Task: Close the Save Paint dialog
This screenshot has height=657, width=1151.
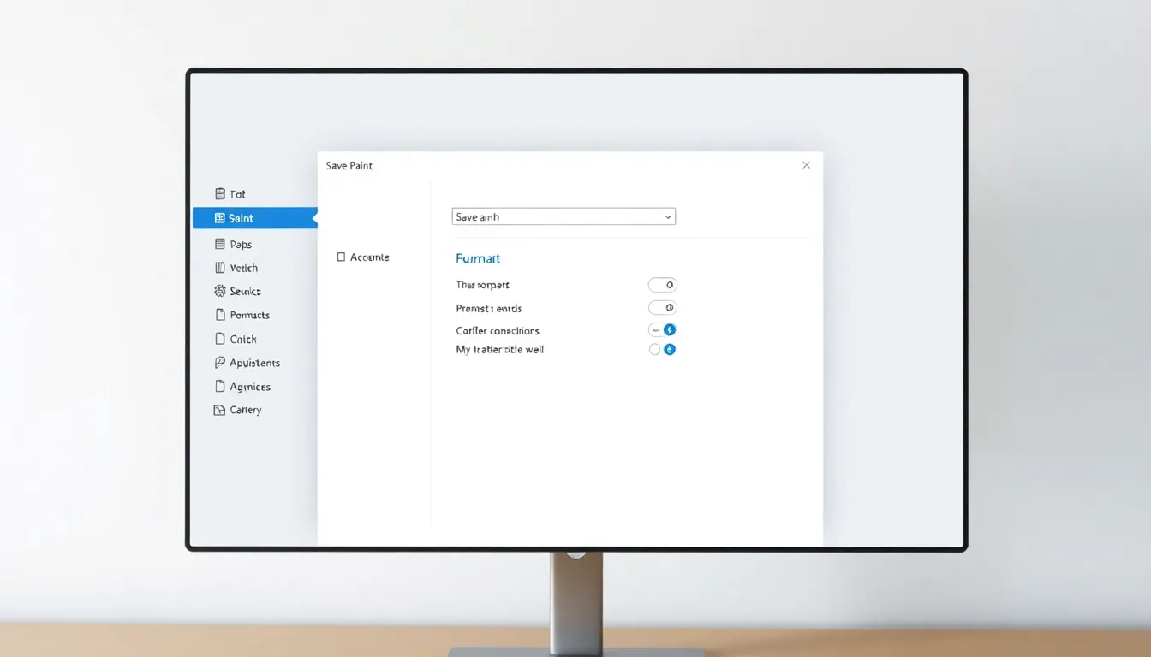Action: 806,165
